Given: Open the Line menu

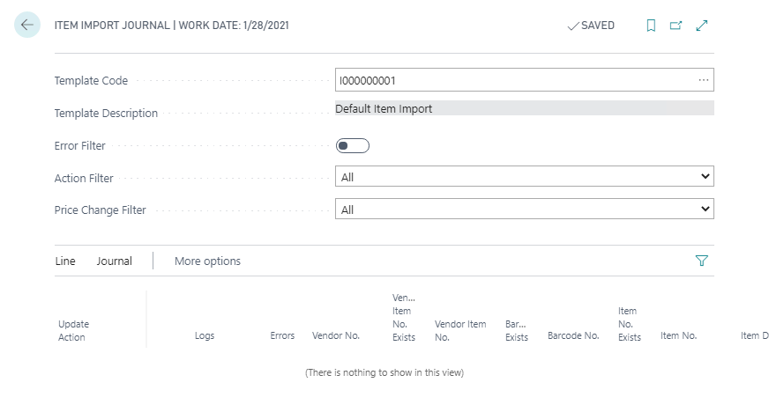Looking at the screenshot, I should point(65,261).
